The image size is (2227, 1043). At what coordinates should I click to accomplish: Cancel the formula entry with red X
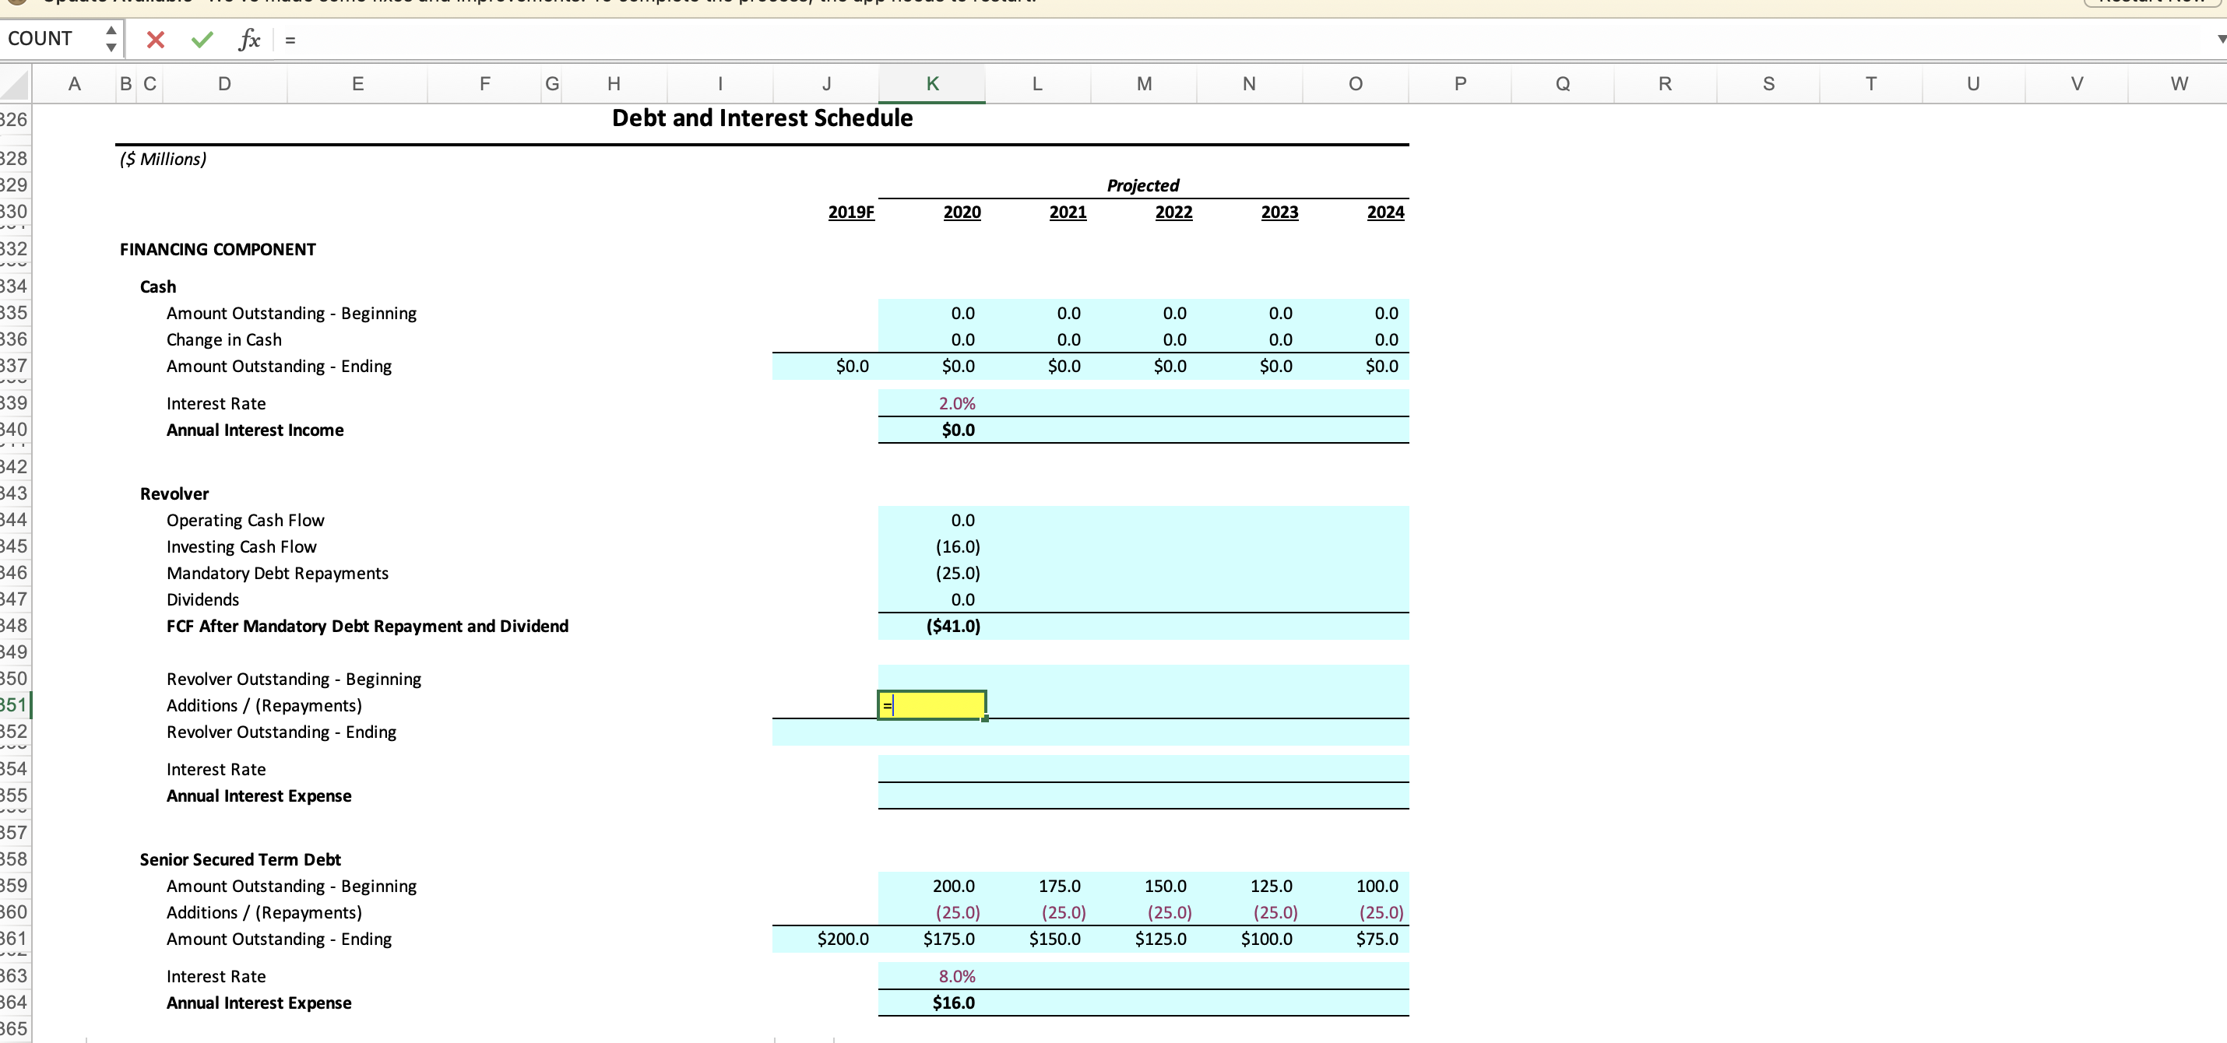[x=156, y=39]
